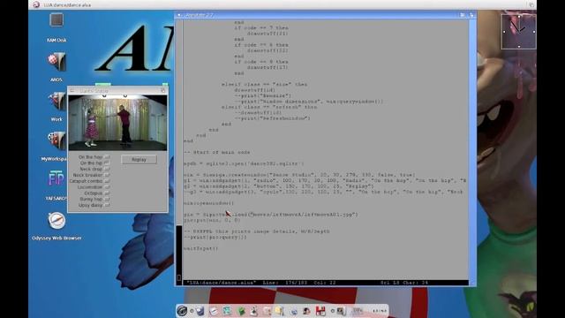Select the 'Catapult combo' radio option

[x=107, y=181]
